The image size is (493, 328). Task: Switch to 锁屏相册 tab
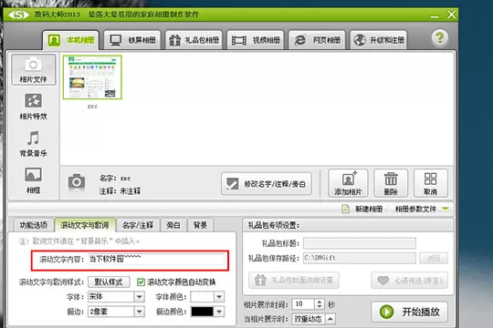(x=132, y=40)
